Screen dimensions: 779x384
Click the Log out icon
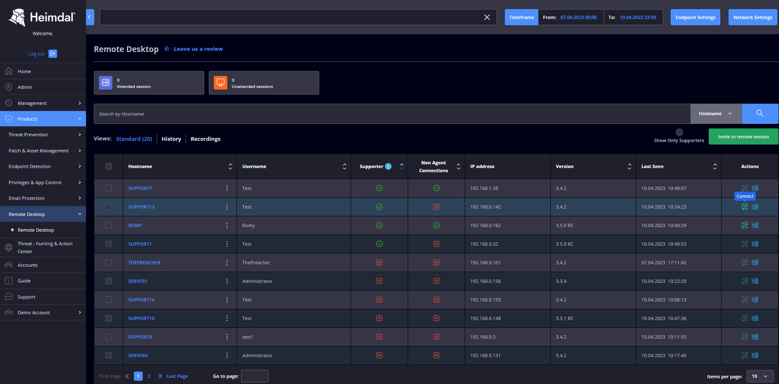[x=53, y=54]
